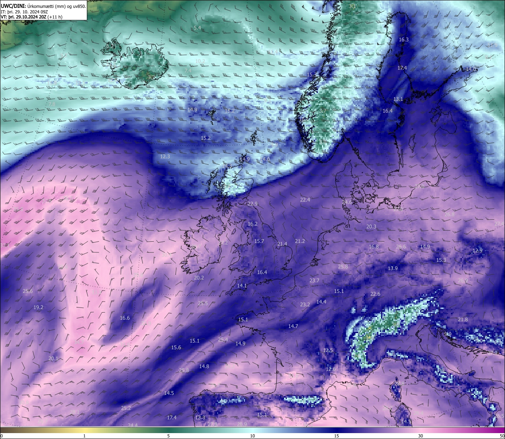
Task: Click the UWC/DINI map title text
Action: pos(43,6)
